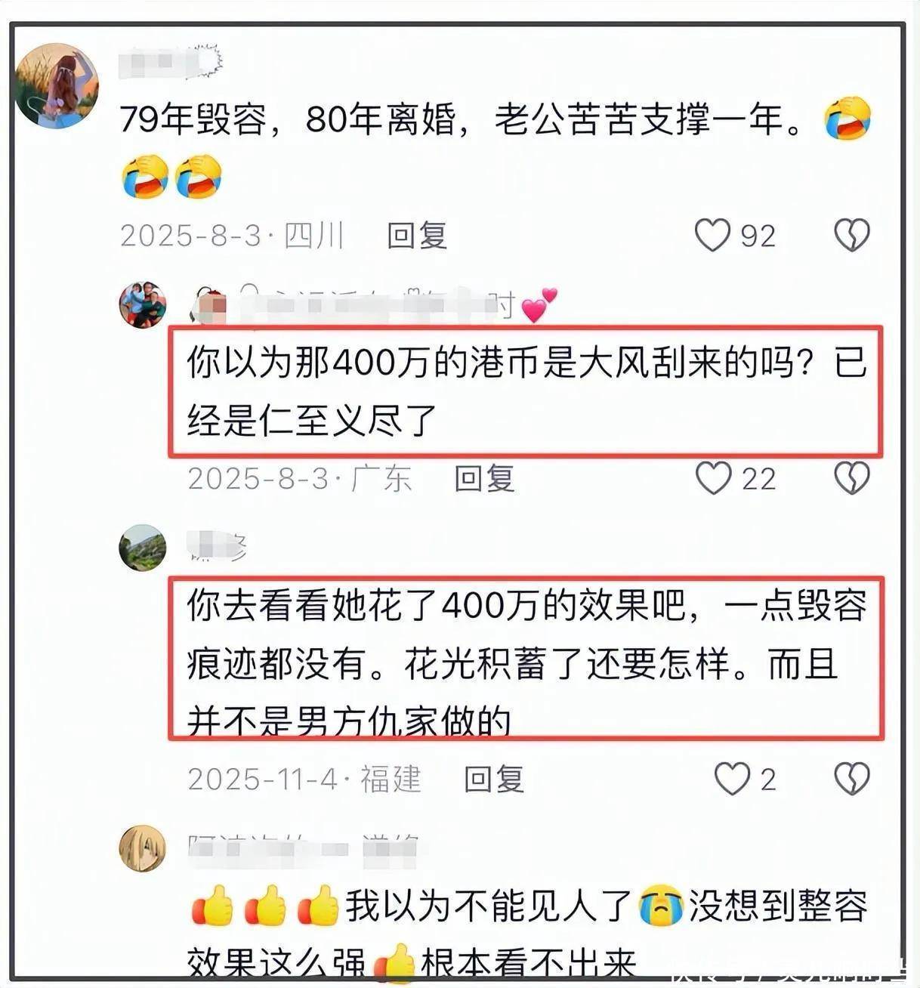Tap broken heart on the 广东 reply
This screenshot has width=920, height=988.
point(851,478)
